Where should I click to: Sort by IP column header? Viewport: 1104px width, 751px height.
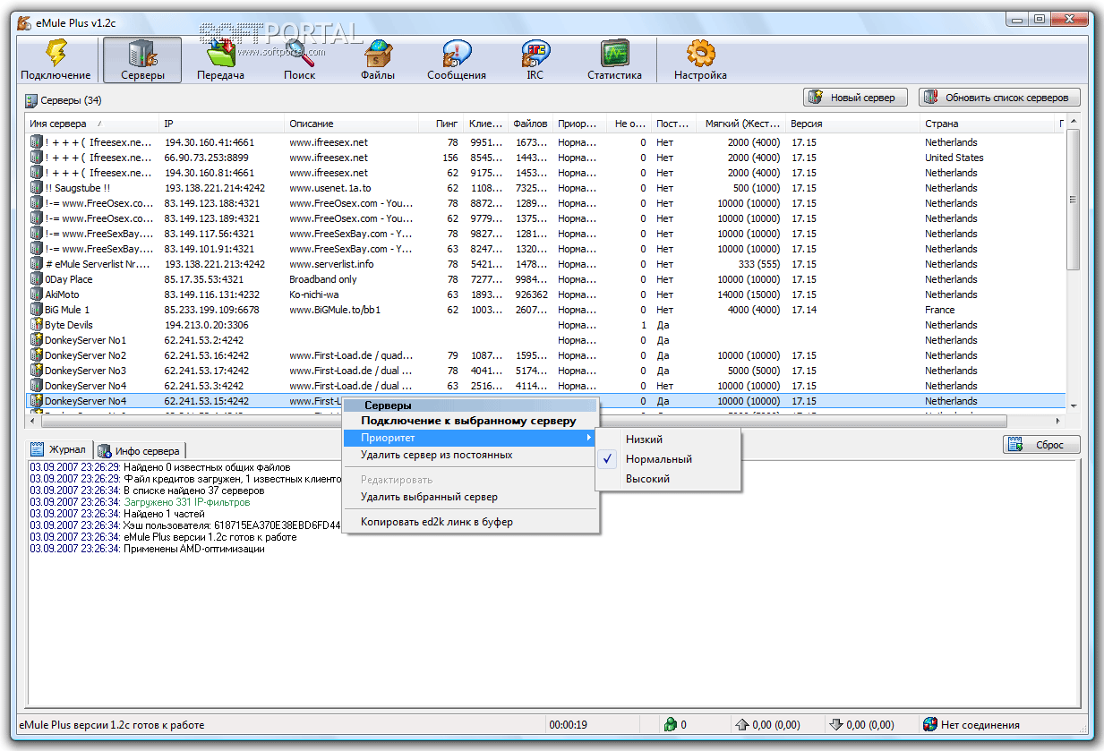click(222, 124)
